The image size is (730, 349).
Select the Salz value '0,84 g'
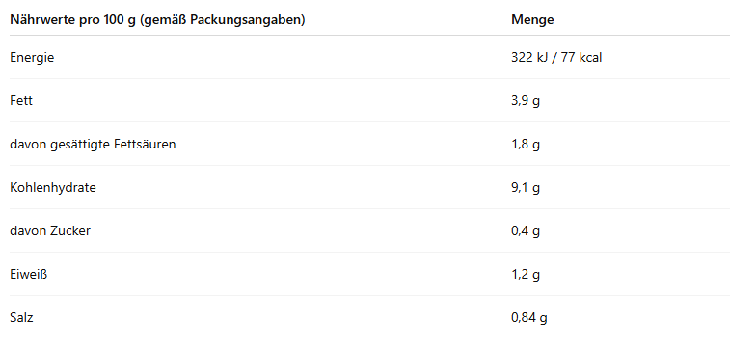[529, 318]
